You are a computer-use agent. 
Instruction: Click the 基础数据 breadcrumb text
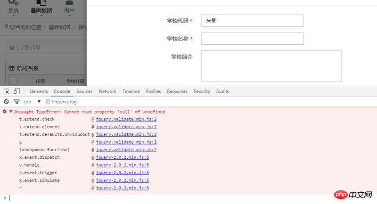pos(59,27)
